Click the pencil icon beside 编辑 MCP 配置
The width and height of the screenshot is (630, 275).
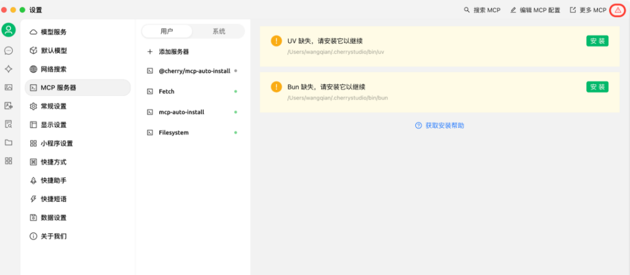point(513,10)
